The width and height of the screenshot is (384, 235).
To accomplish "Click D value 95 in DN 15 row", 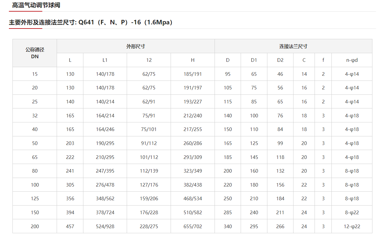I will pyautogui.click(x=228, y=74).
